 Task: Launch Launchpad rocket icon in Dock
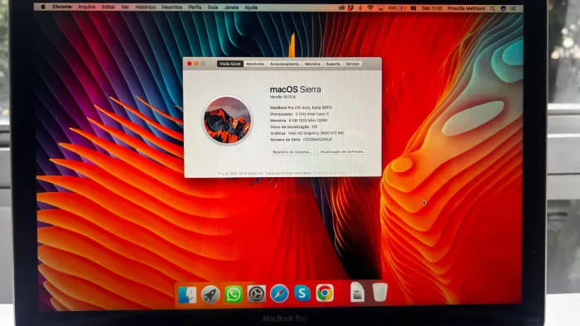tap(210, 295)
